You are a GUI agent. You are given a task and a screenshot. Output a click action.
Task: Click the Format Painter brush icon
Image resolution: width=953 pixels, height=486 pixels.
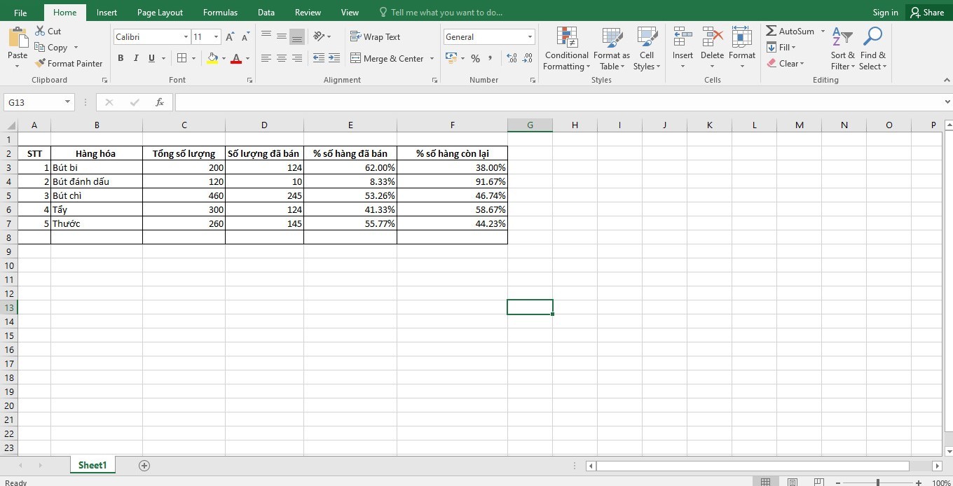click(41, 63)
